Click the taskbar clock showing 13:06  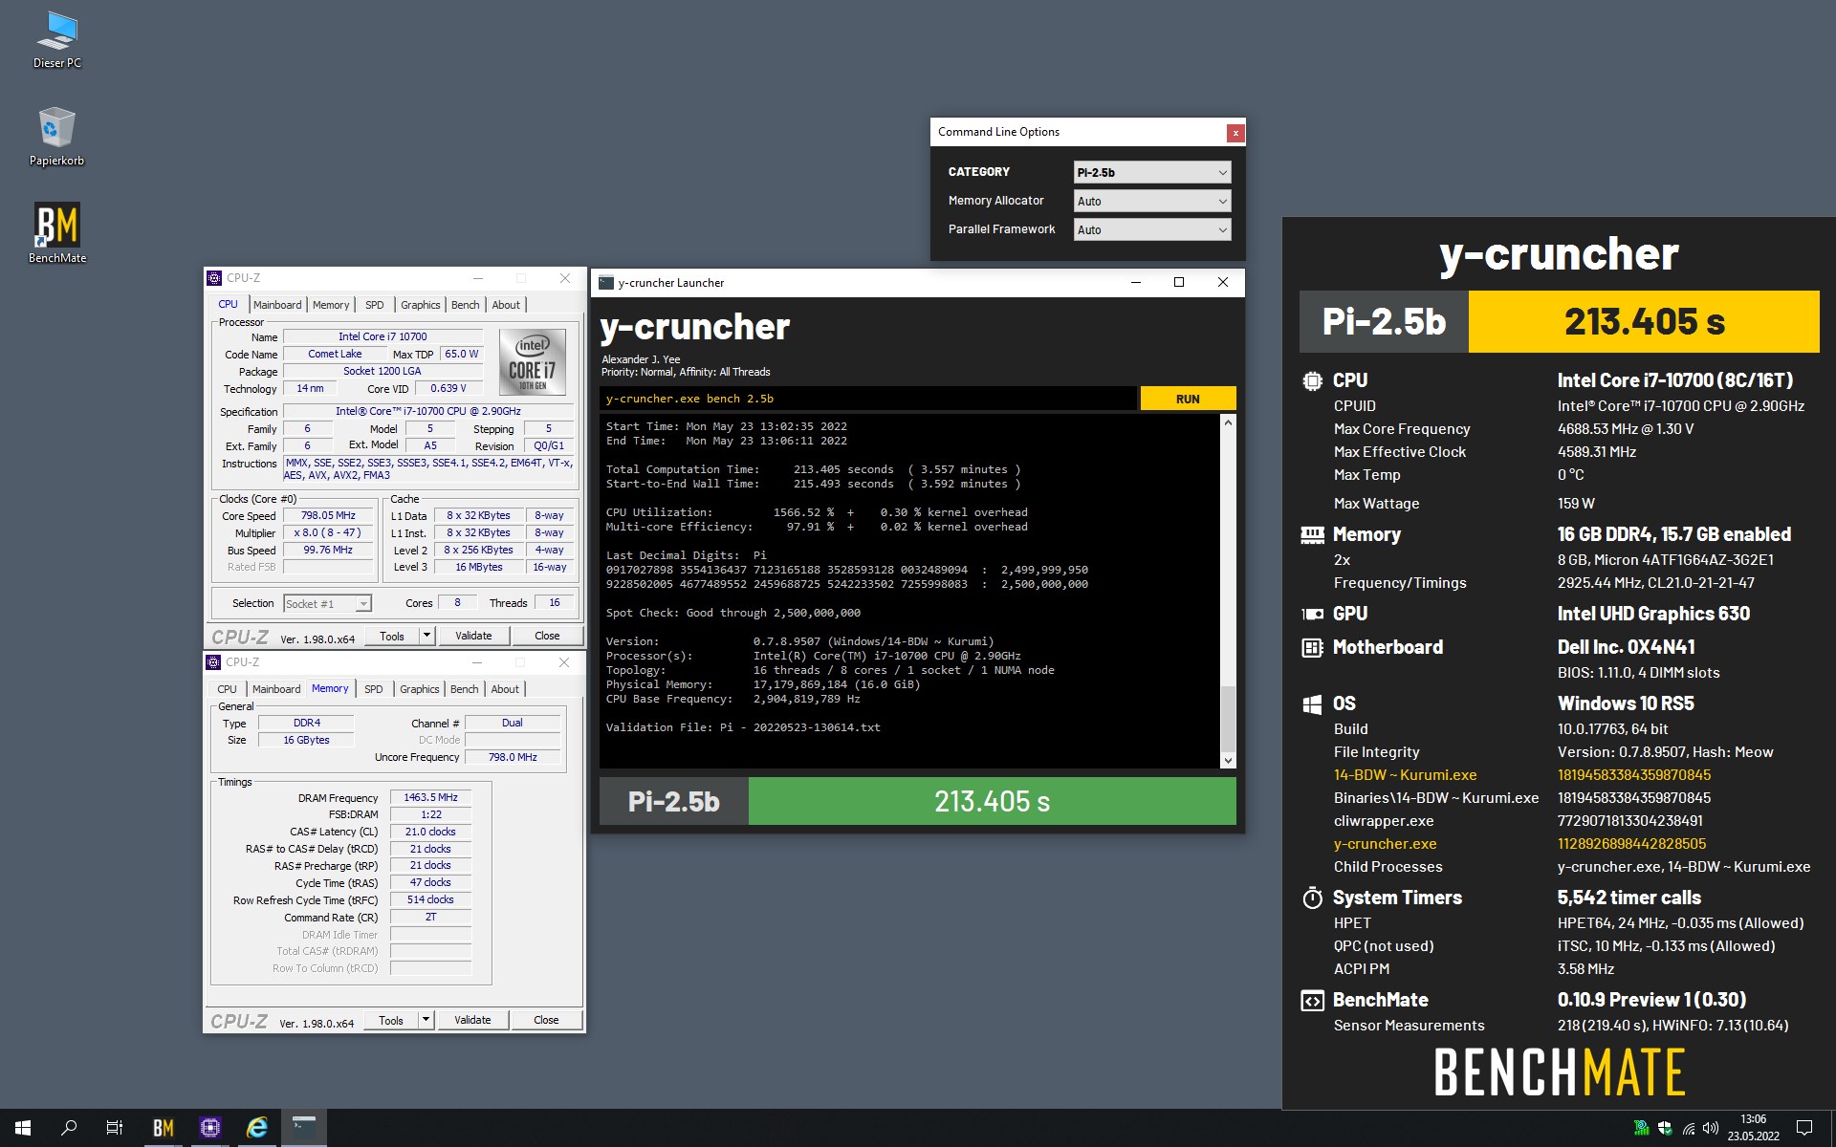(1753, 1128)
